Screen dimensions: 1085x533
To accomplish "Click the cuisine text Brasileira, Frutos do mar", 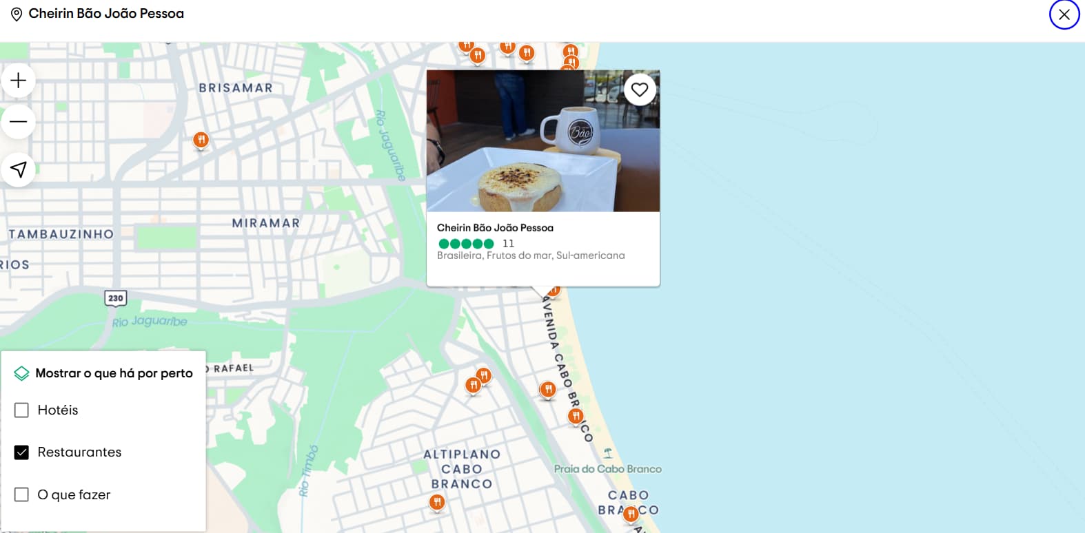I will click(x=494, y=255).
